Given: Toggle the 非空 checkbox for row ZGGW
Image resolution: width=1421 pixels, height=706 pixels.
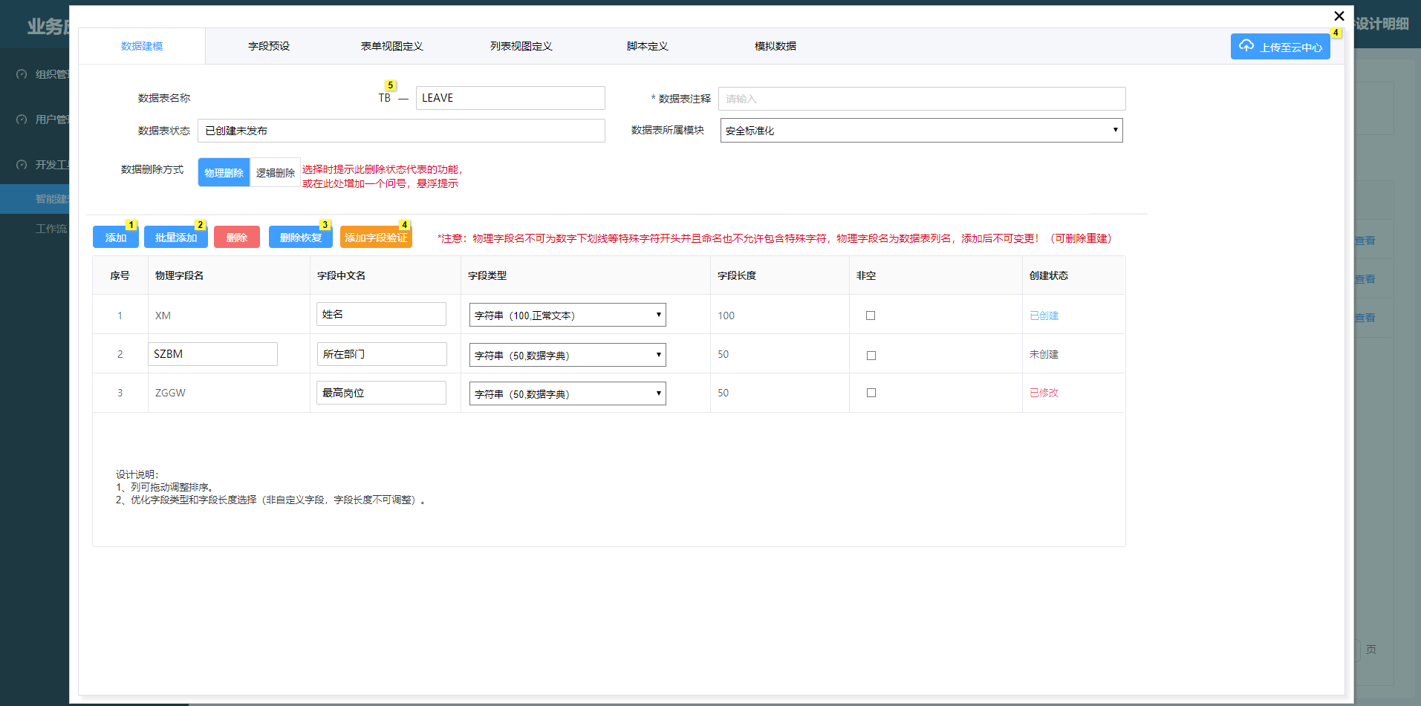Looking at the screenshot, I should (871, 393).
